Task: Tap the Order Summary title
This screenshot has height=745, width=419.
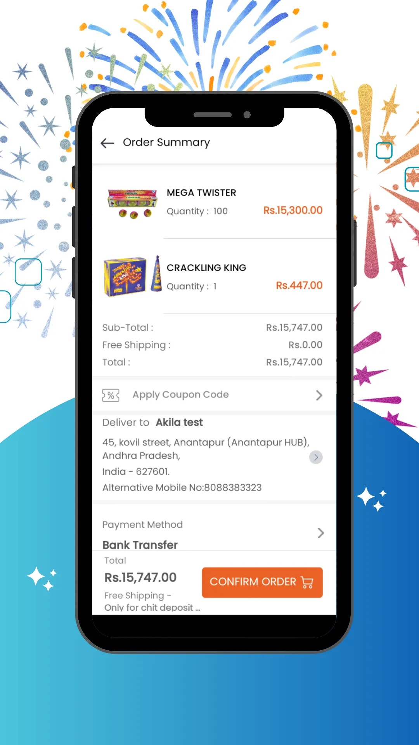Action: (x=166, y=142)
